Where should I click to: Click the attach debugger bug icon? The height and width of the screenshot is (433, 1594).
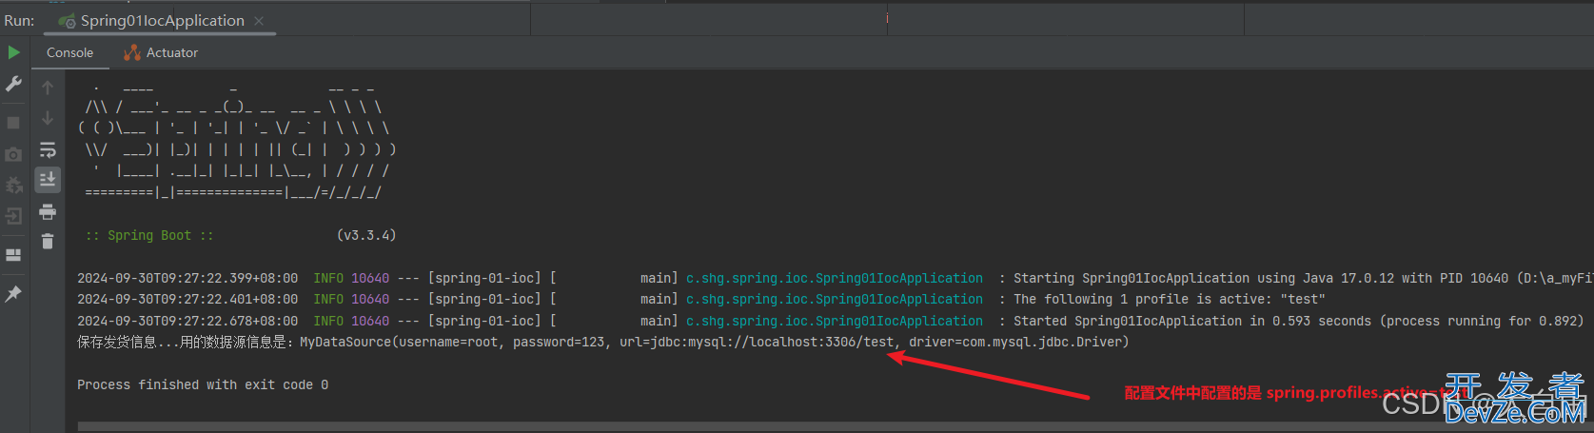click(13, 186)
